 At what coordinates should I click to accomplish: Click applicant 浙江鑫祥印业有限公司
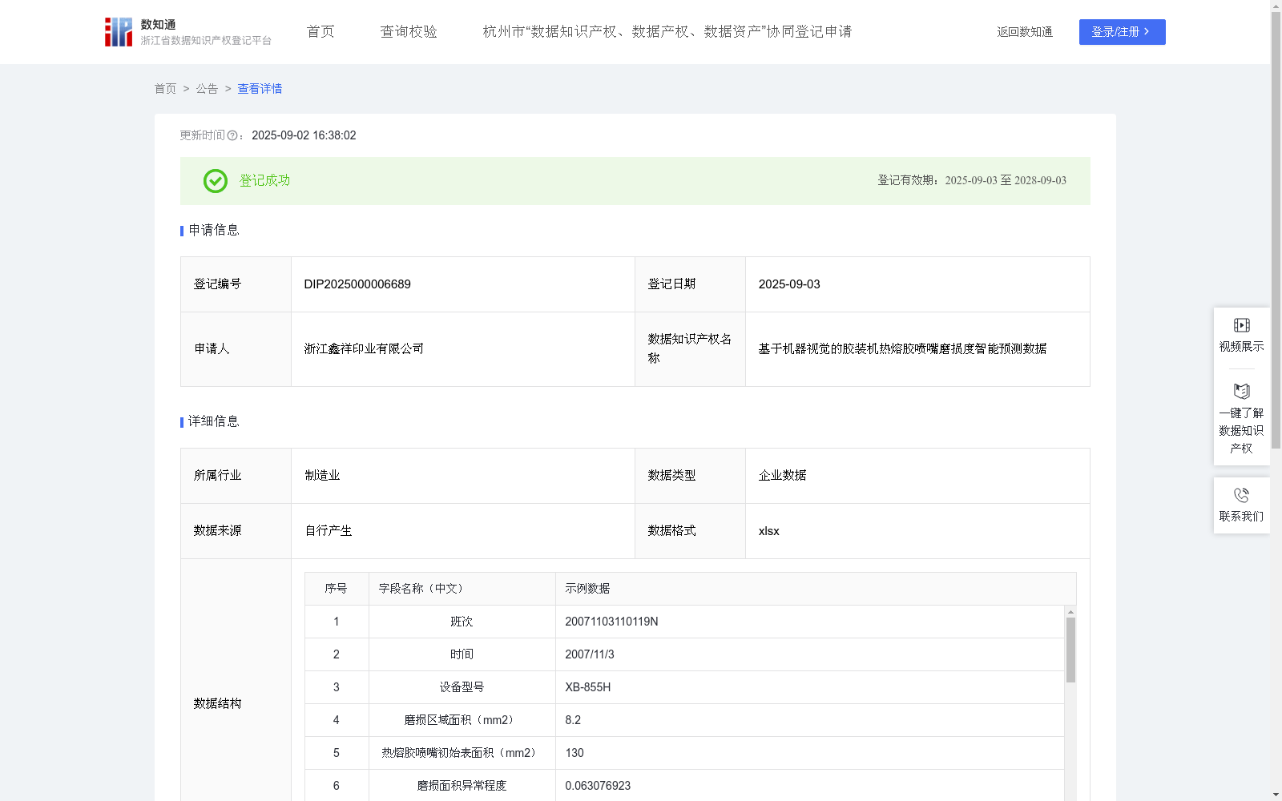pyautogui.click(x=364, y=348)
